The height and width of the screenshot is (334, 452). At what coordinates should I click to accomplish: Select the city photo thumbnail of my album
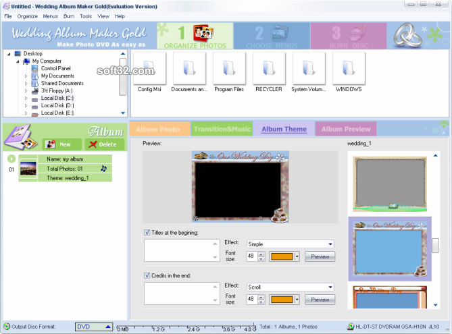coord(28,169)
